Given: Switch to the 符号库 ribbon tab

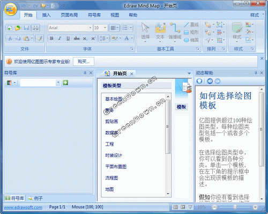Looking at the screenshot, I should [94, 15].
